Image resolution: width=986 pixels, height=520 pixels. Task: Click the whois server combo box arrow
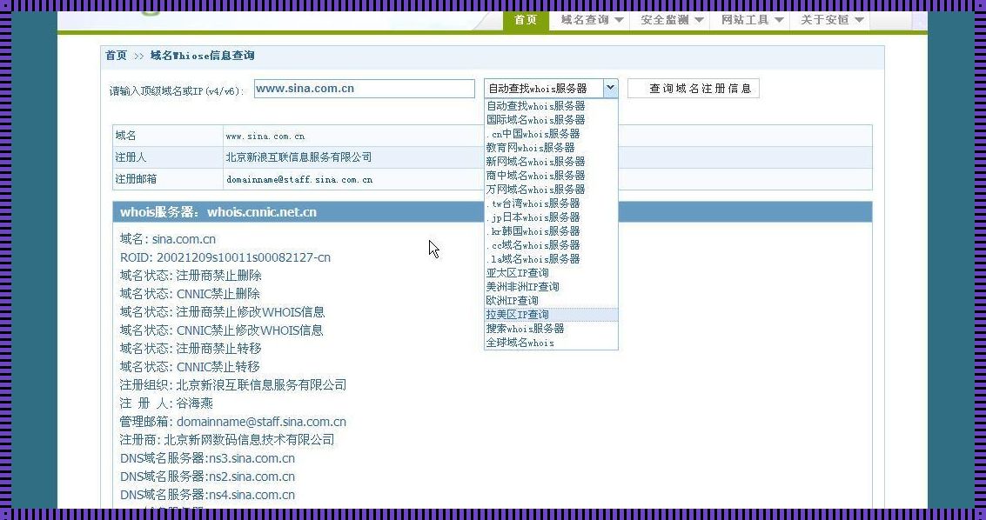click(610, 89)
